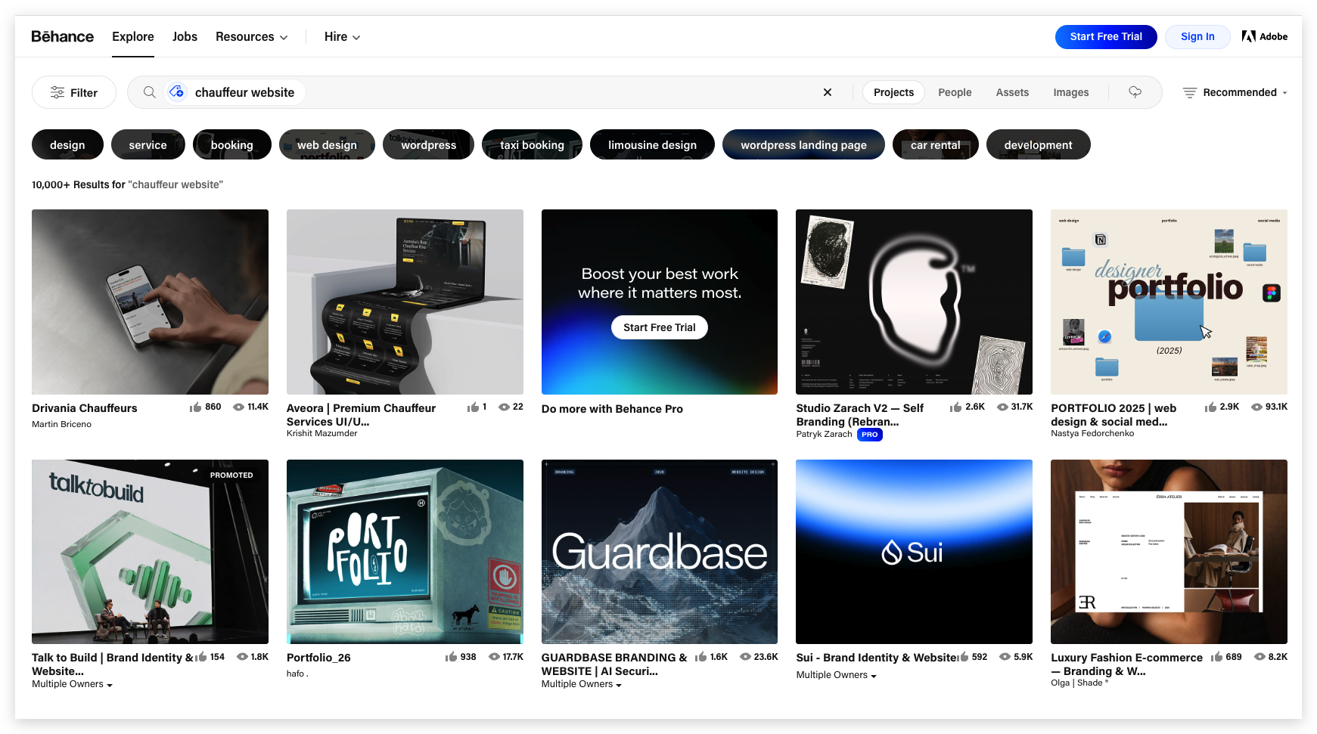This screenshot has width=1317, height=734.
Task: Click the Do more with Behance Pro title
Action: (x=612, y=409)
